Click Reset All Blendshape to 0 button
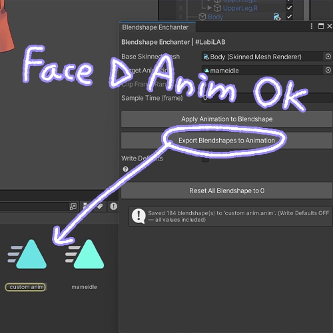The height and width of the screenshot is (333, 333). click(226, 190)
